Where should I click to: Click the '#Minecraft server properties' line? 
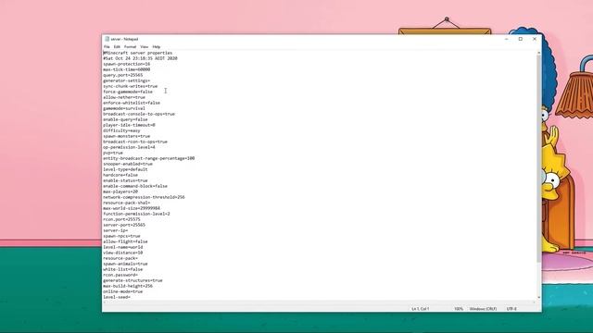pos(138,53)
